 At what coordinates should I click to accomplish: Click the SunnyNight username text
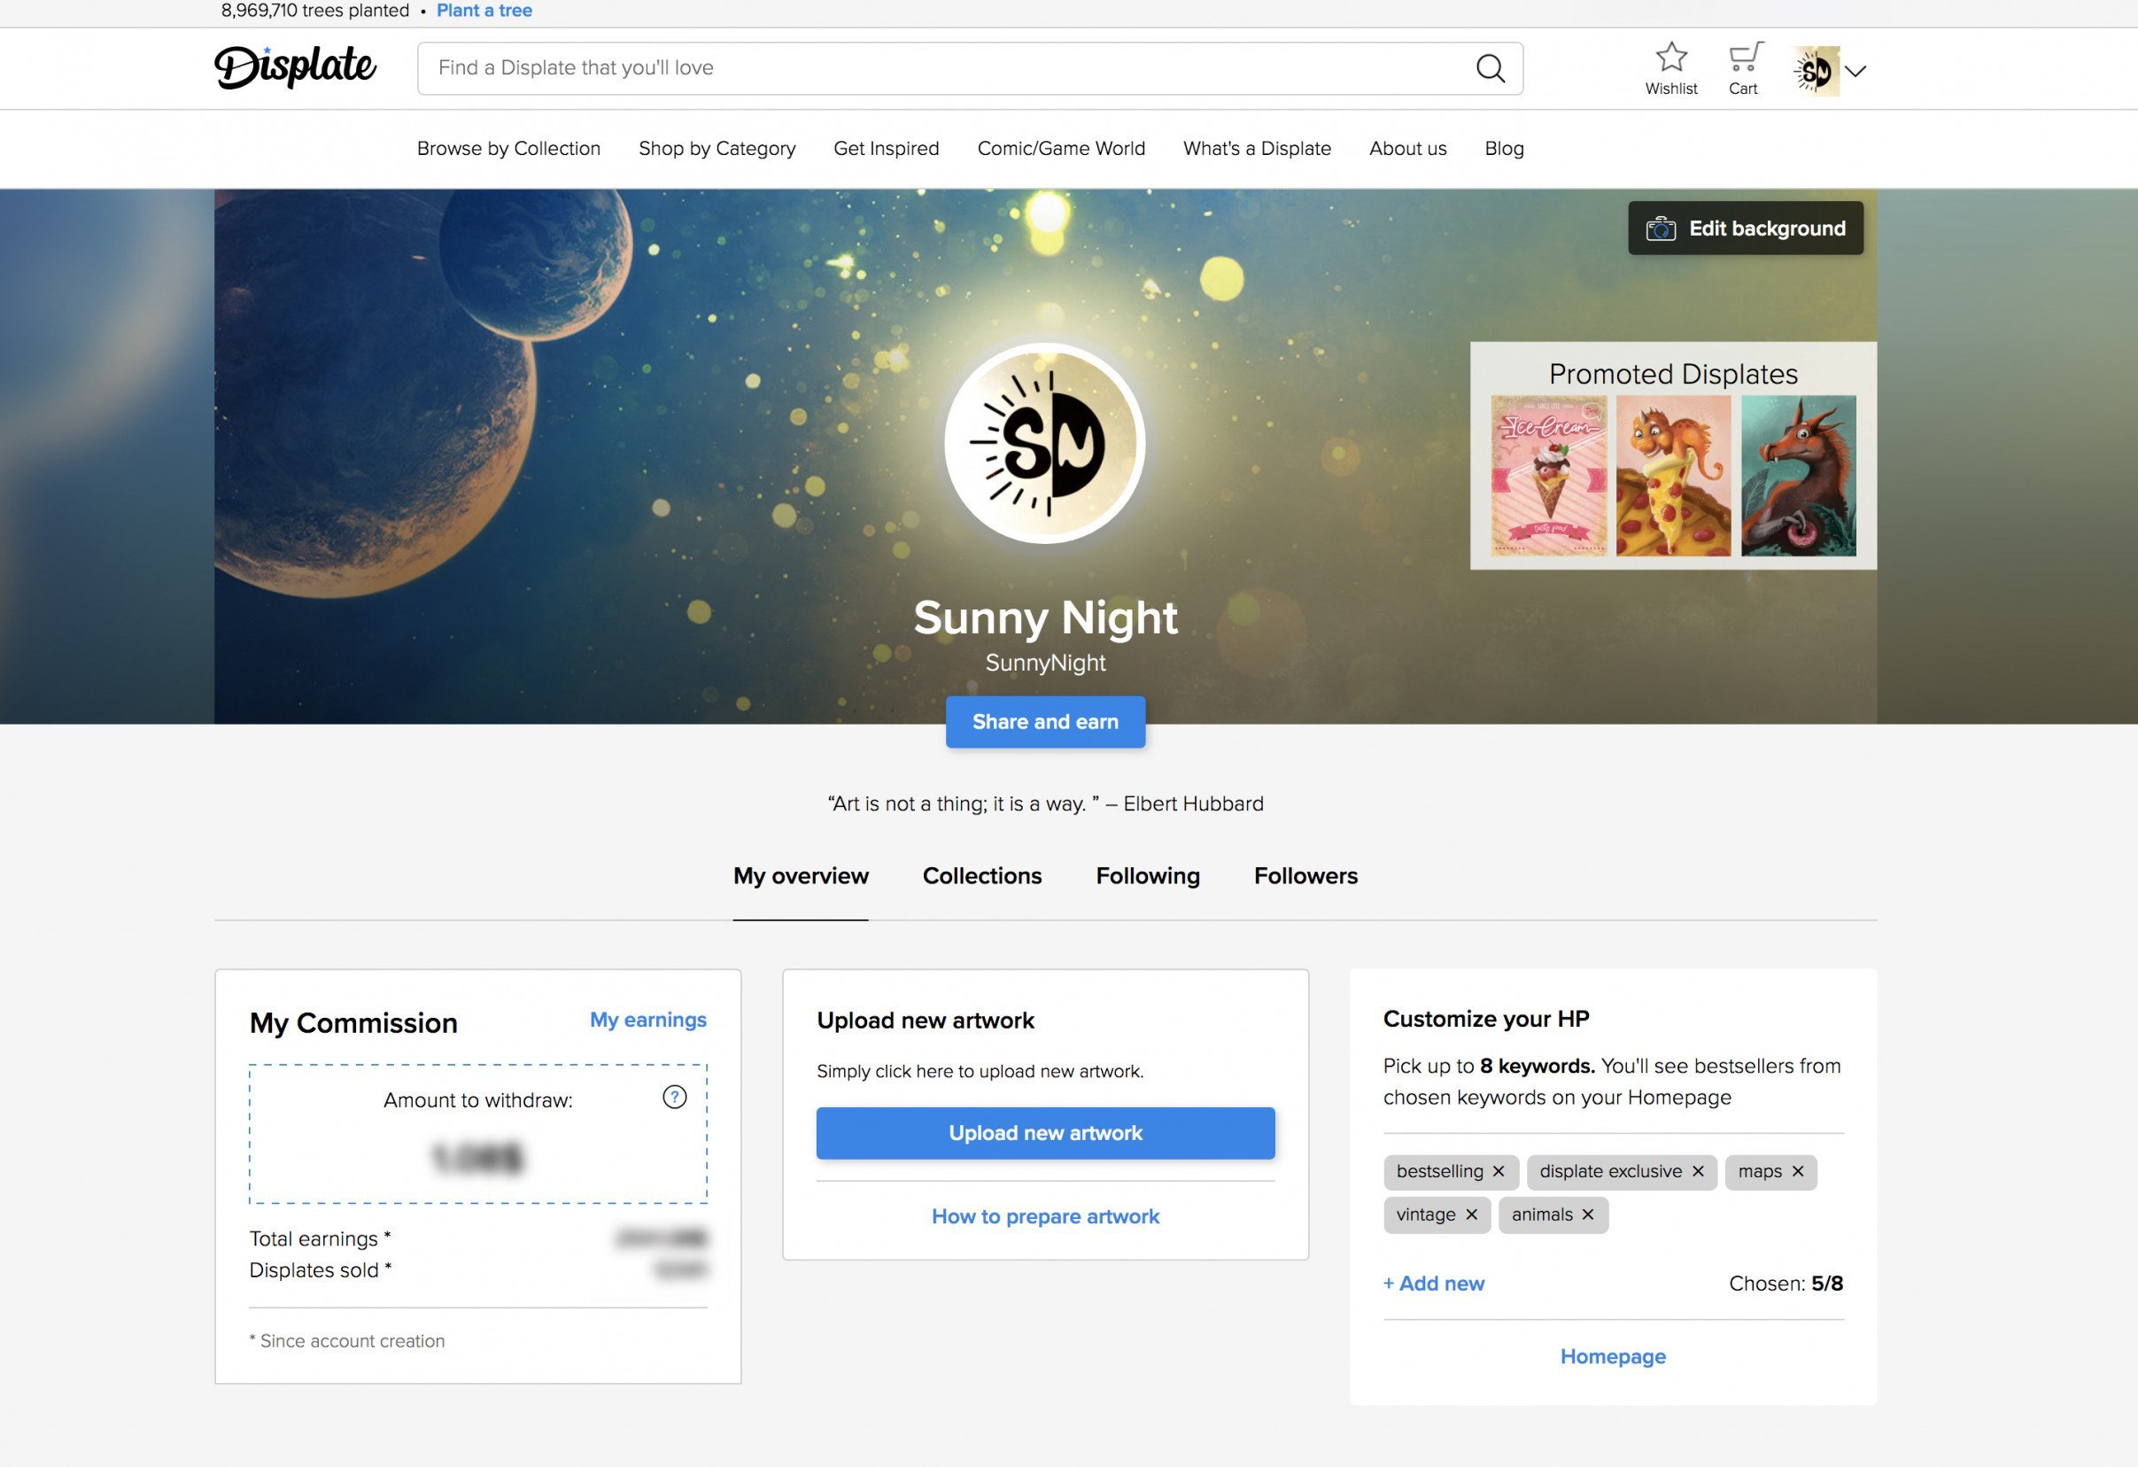(x=1045, y=663)
